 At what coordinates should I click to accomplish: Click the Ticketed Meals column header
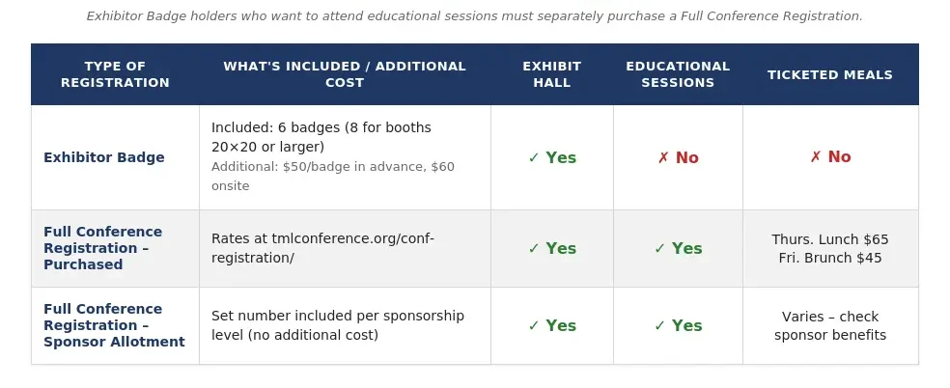(830, 74)
